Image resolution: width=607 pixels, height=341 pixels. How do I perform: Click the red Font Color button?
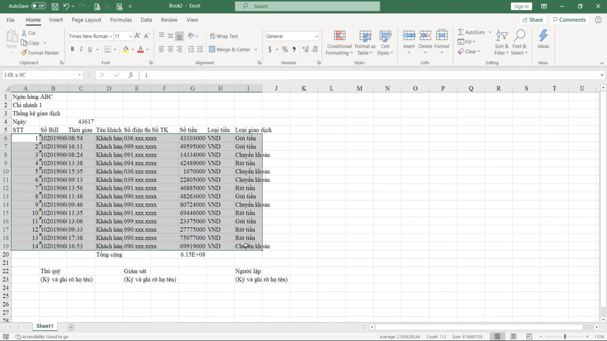140,50
